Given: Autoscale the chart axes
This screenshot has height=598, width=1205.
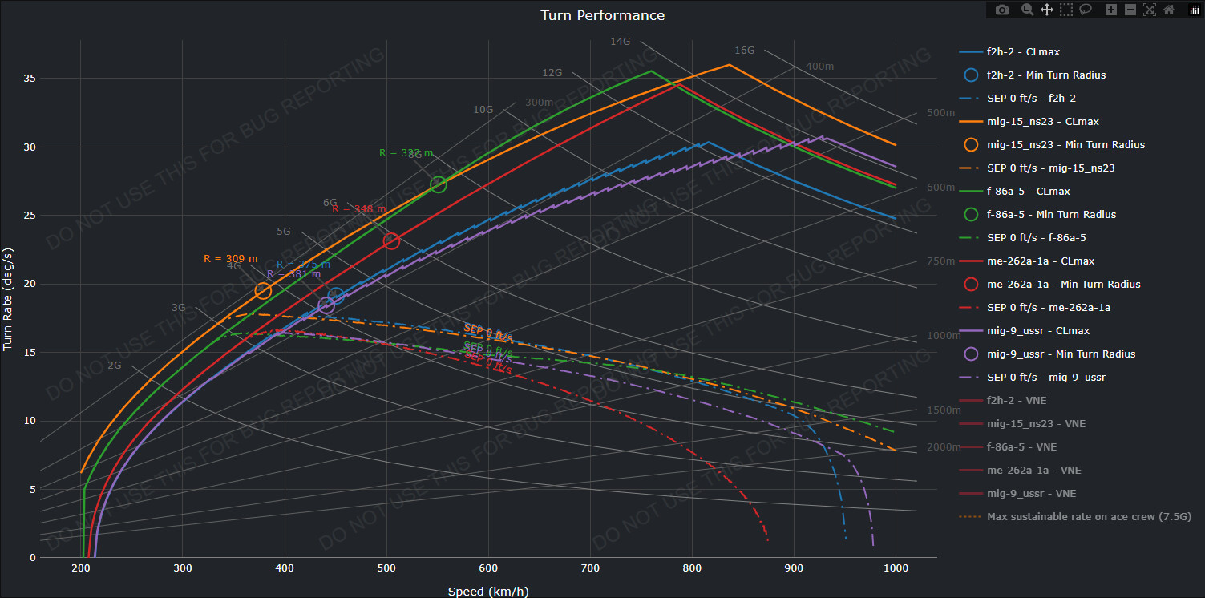Looking at the screenshot, I should coord(1150,10).
